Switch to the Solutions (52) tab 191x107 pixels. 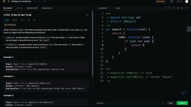[x=32, y=8]
